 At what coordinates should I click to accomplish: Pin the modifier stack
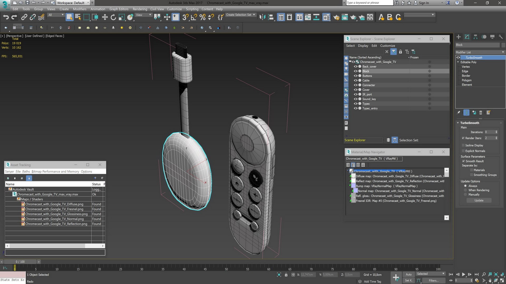(459, 113)
